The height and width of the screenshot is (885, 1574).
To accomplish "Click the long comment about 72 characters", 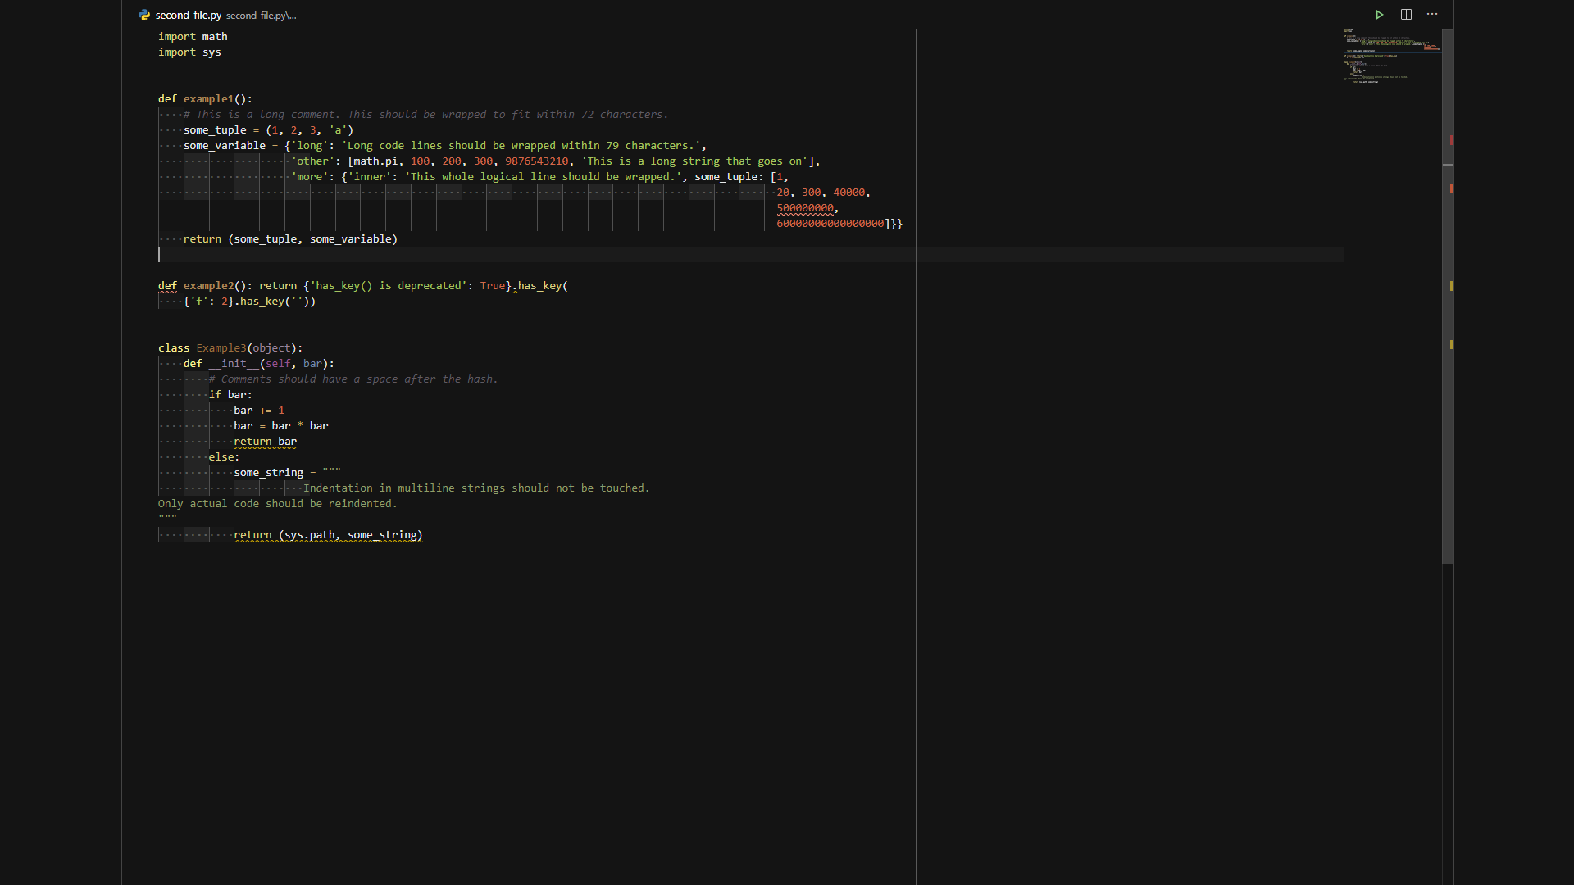I will tap(425, 115).
